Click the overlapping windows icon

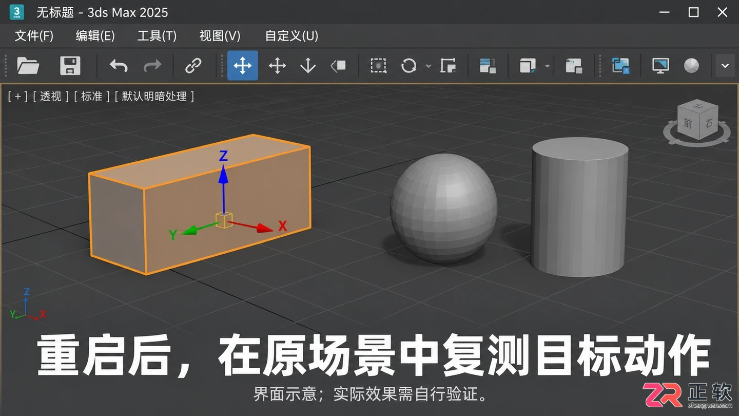[x=574, y=66]
